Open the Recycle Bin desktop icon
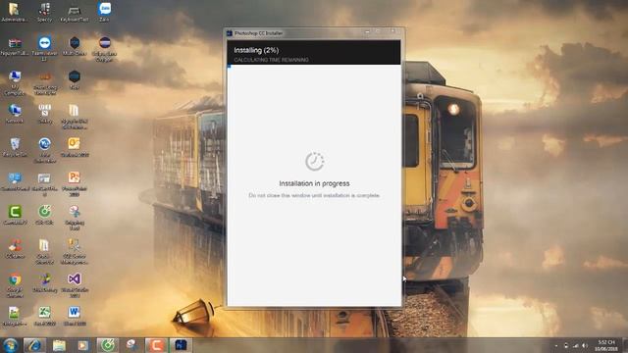 coord(15,147)
